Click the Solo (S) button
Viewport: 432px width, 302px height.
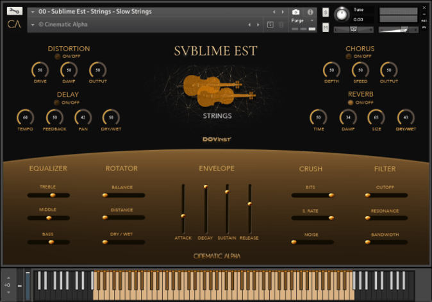click(326, 12)
